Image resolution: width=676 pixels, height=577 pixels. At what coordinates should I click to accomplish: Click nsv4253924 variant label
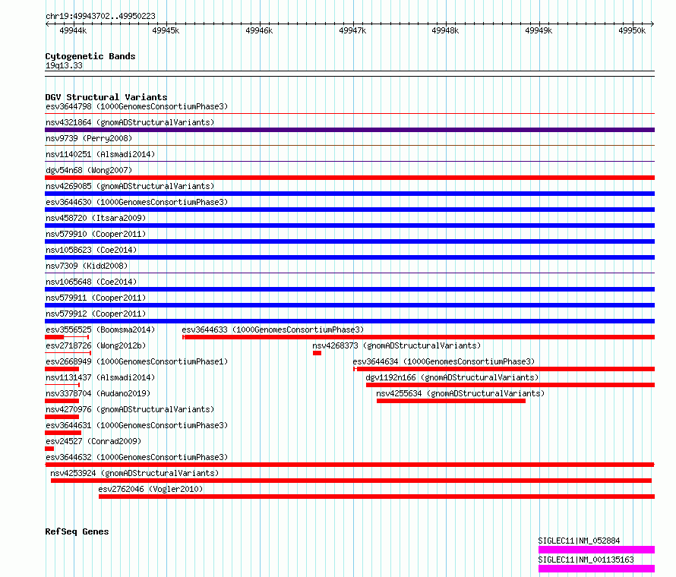tap(134, 473)
